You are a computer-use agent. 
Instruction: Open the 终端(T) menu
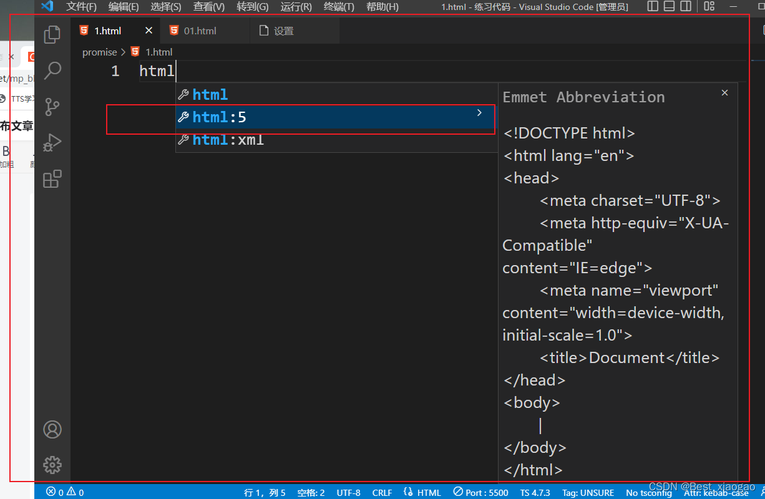click(x=339, y=7)
